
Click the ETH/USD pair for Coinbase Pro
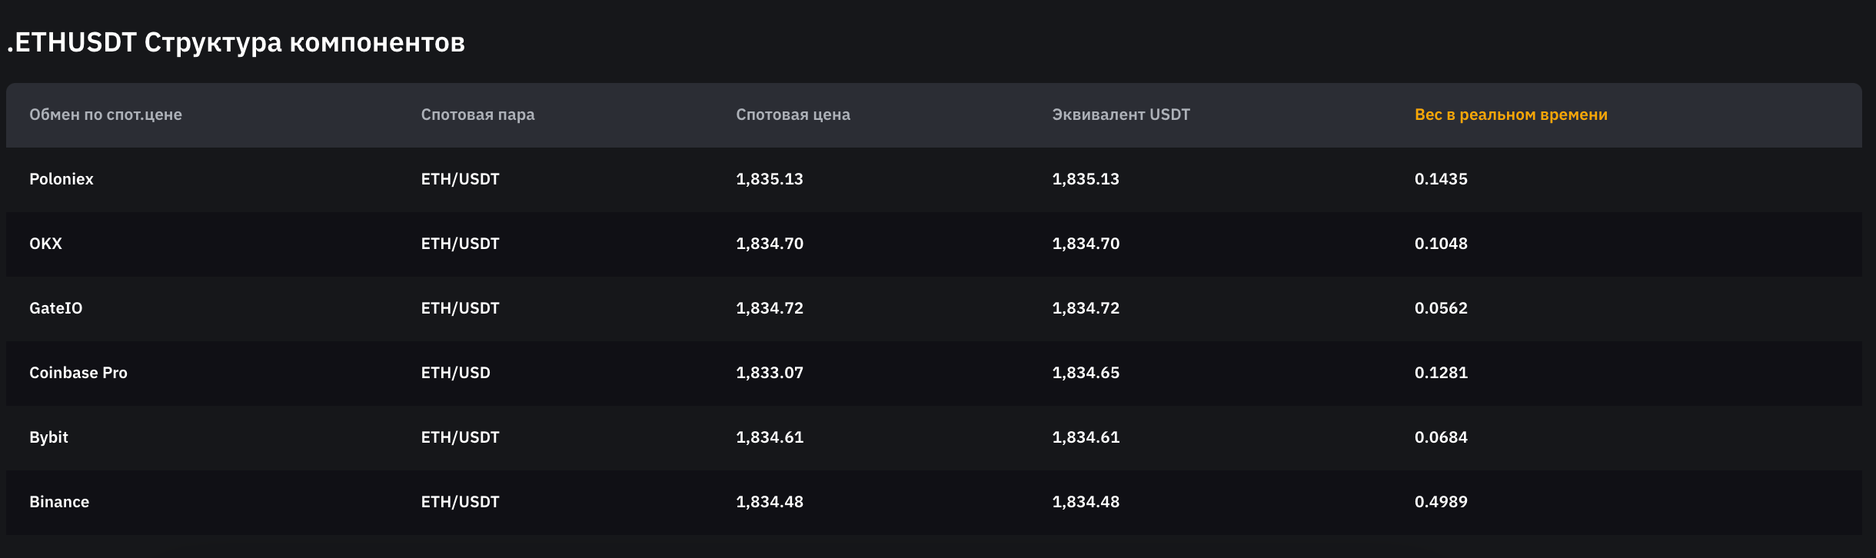coord(455,373)
